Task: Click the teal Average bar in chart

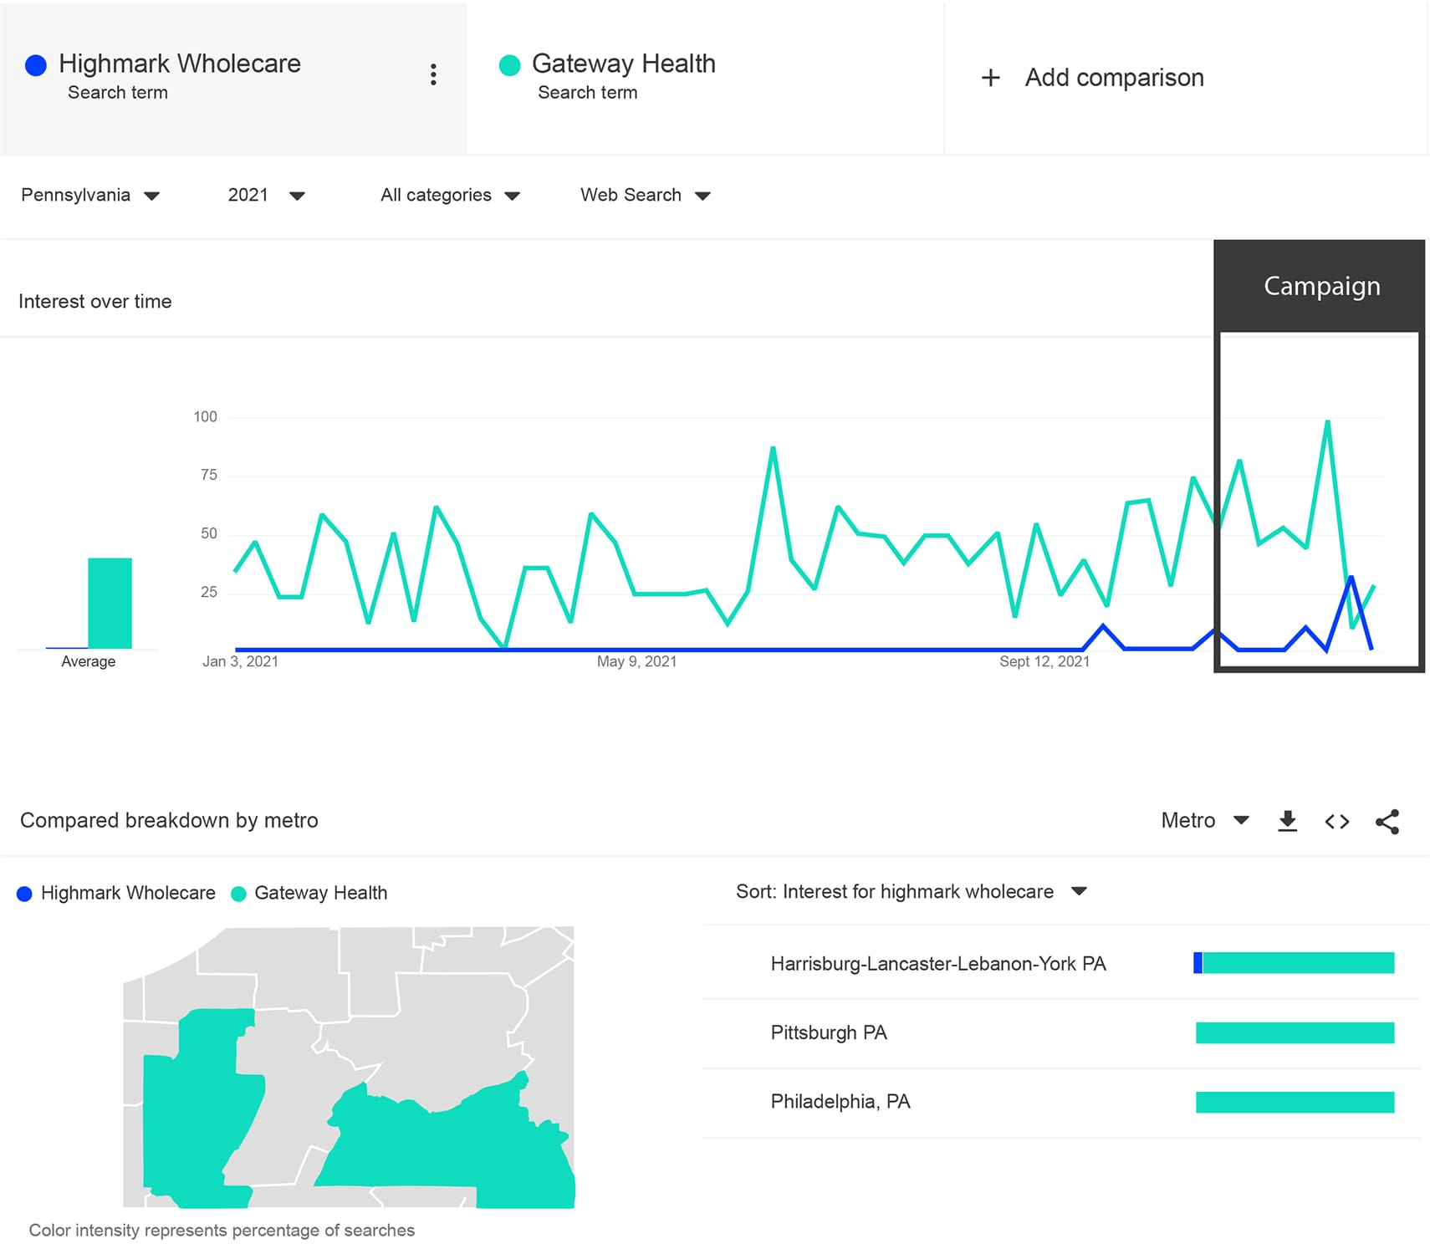Action: point(110,603)
